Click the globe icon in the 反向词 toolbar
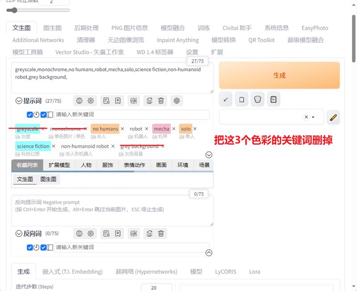The height and width of the screenshot is (291, 357). 79,233
